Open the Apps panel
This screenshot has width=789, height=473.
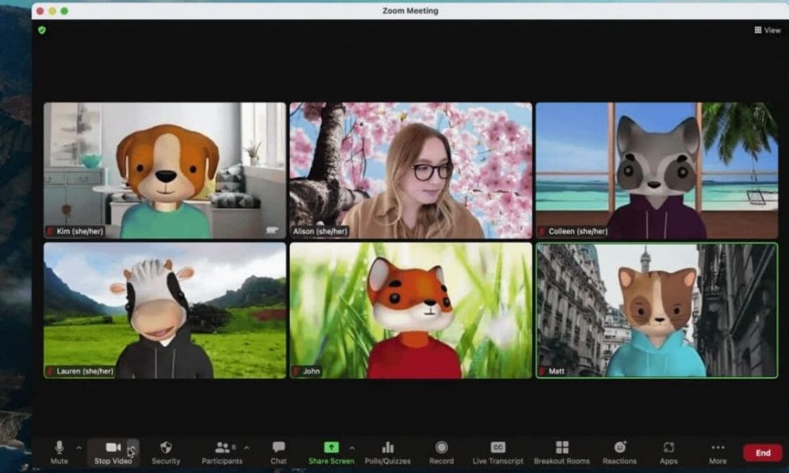point(668,452)
